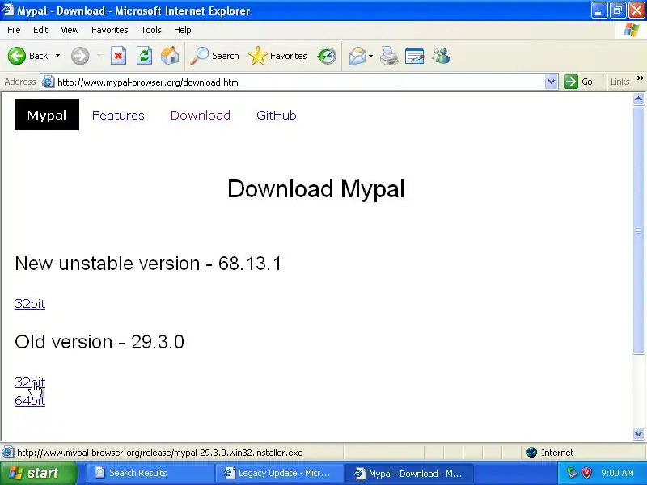Click the IE title bar icon

pos(8,10)
